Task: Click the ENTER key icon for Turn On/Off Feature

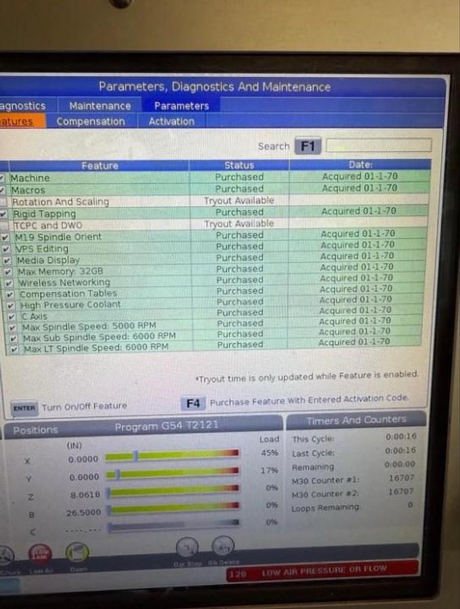Action: [x=24, y=407]
